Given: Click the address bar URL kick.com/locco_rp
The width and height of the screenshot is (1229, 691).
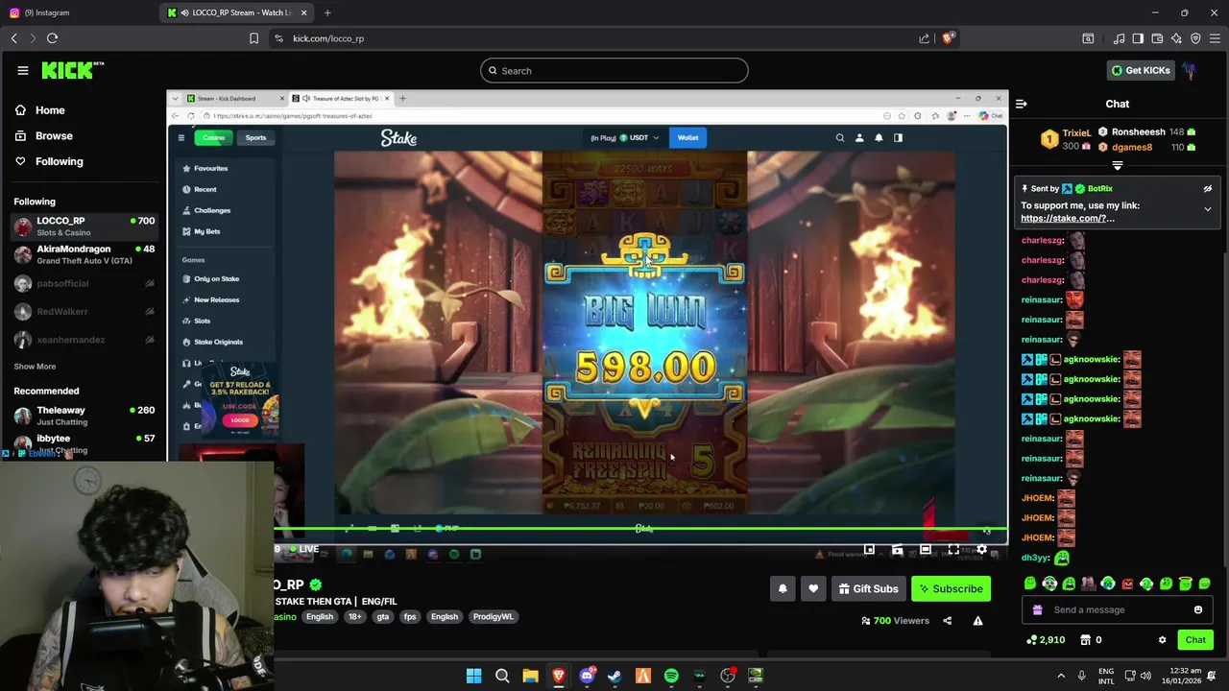Looking at the screenshot, I should [x=328, y=38].
